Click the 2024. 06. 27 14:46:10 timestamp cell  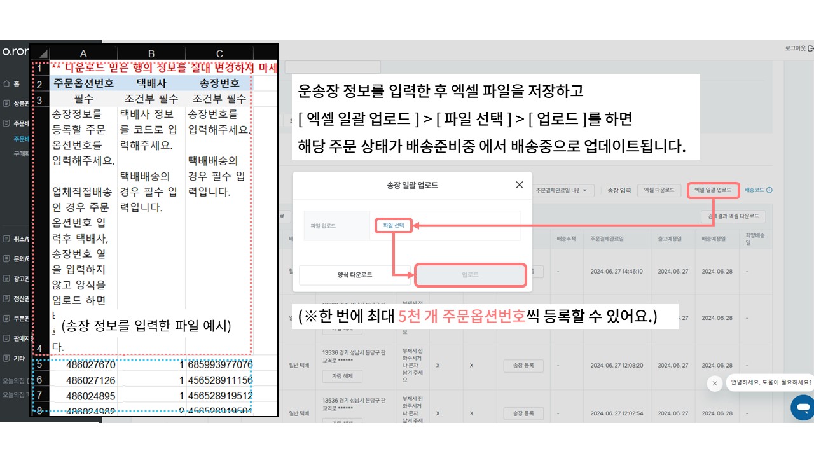616,271
